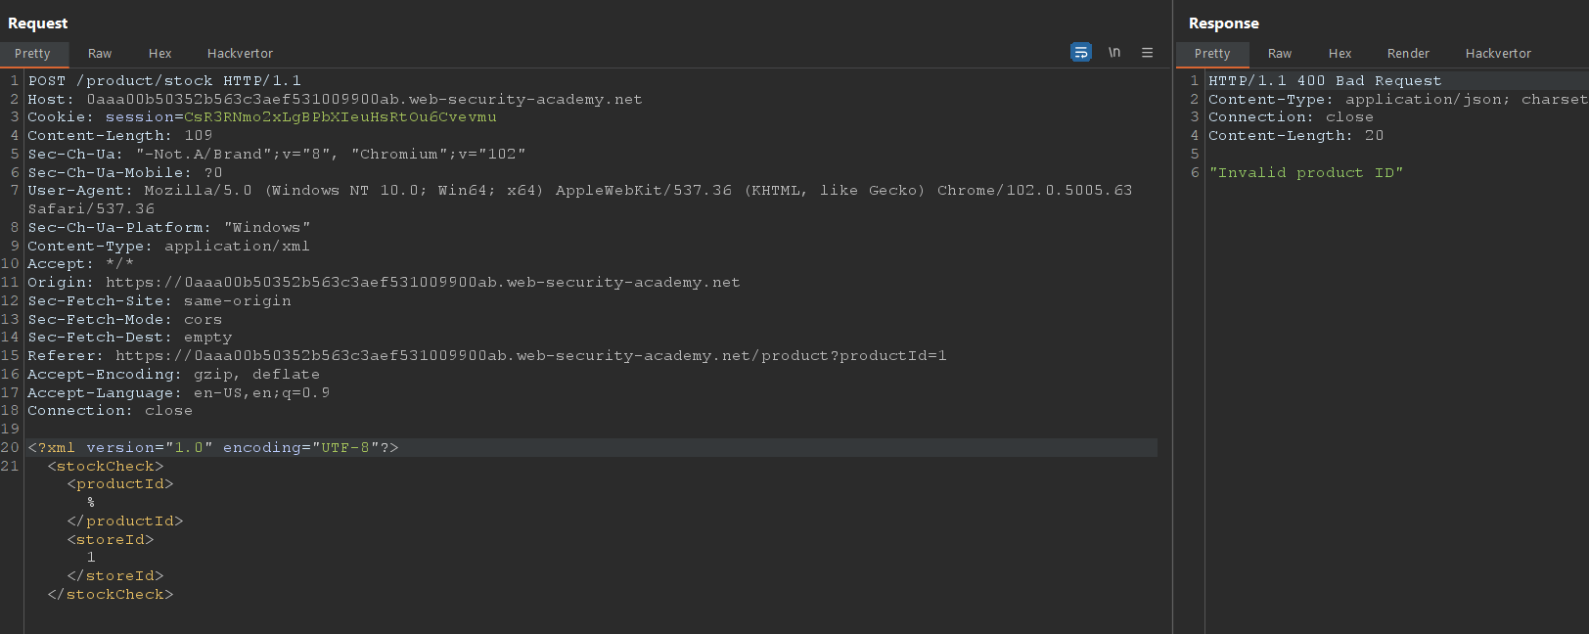The height and width of the screenshot is (634, 1589).
Task: Select the Request Pretty tab
Action: (32, 54)
